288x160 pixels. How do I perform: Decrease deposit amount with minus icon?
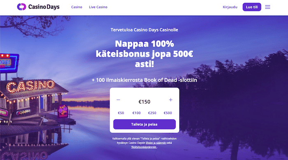118,100
